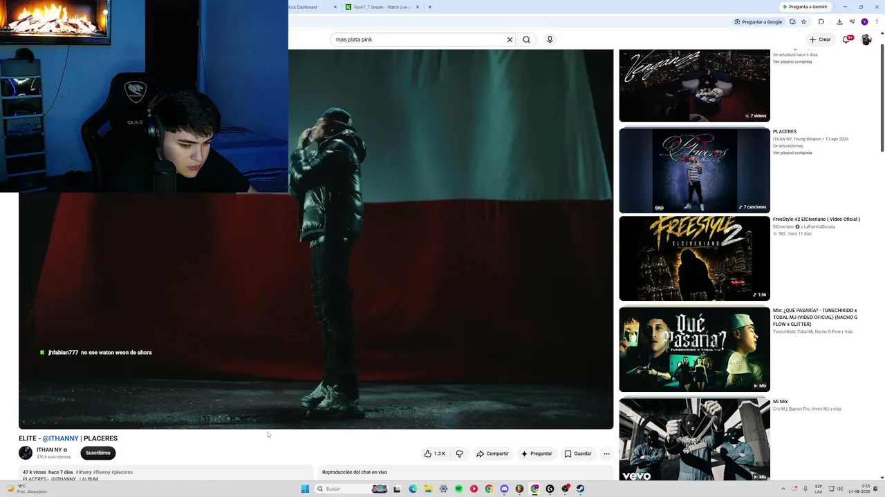The height and width of the screenshot is (497, 885).
Task: Switch to Pooh7_7 Stream tab
Action: 382,7
